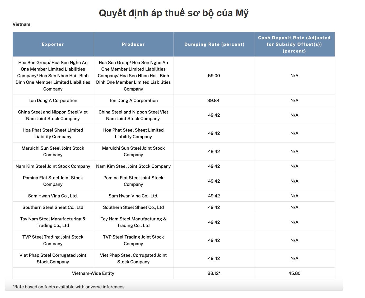Select Nam Kim Steel Joint Stock Company

point(53,166)
